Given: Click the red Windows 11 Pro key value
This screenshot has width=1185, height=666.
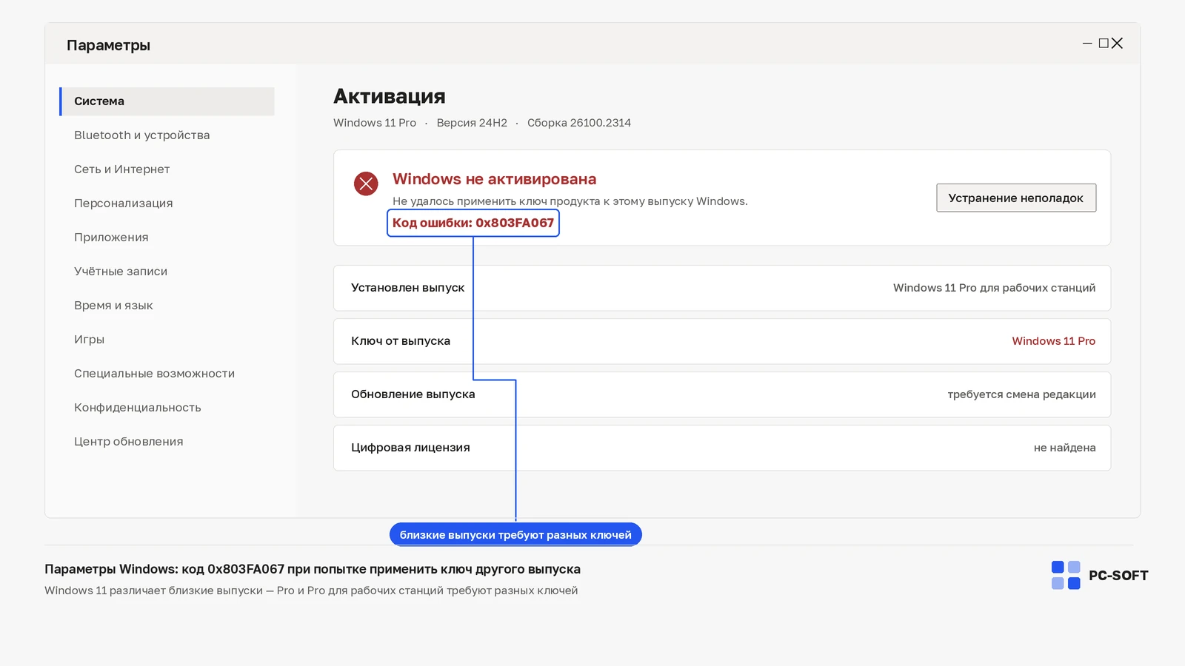Looking at the screenshot, I should (x=1054, y=341).
